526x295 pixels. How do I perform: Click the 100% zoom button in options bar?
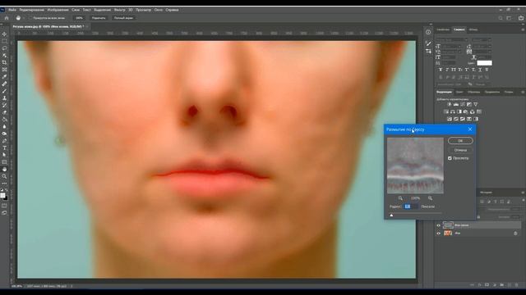[x=79, y=18]
